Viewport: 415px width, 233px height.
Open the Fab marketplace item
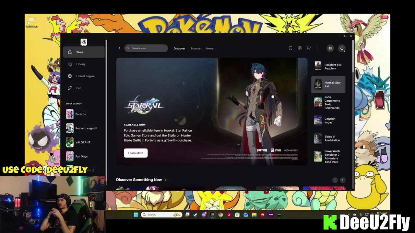pos(84,88)
